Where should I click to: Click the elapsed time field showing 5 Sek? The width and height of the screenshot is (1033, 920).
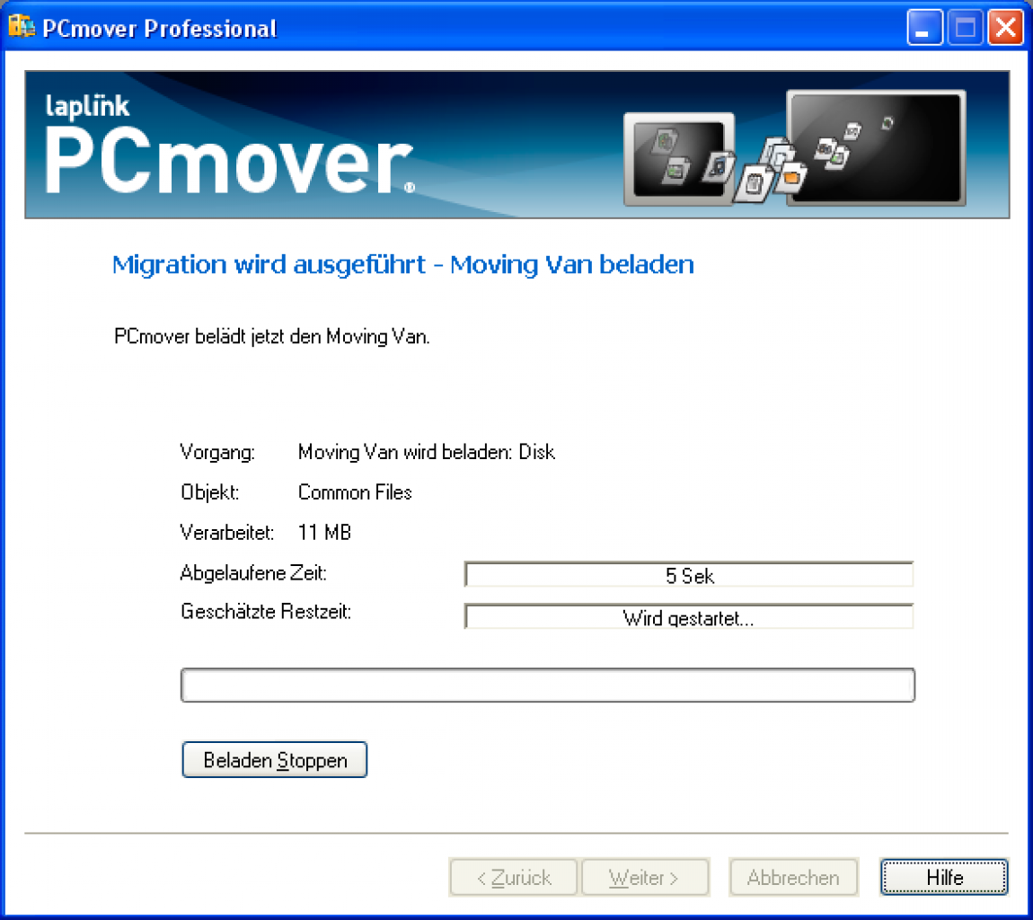688,575
